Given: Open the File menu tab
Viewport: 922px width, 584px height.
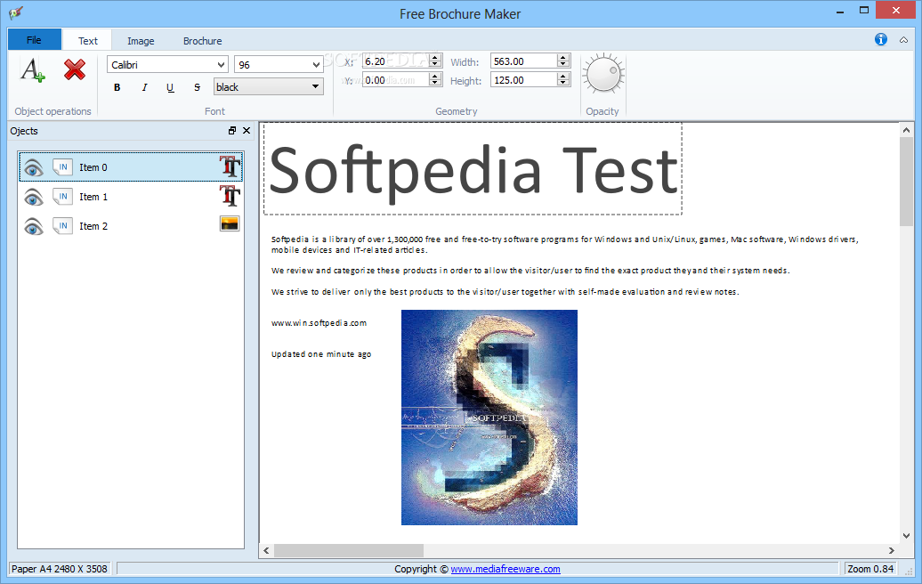Looking at the screenshot, I should (34, 40).
